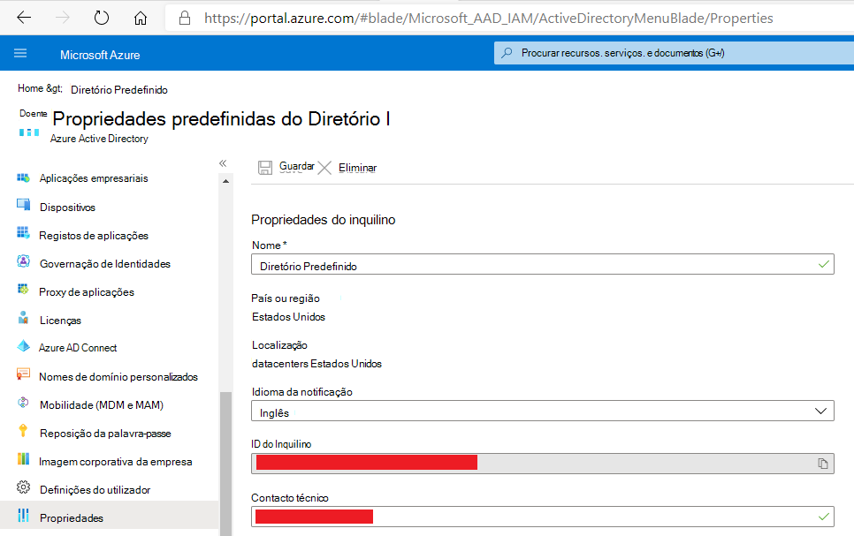The width and height of the screenshot is (854, 536).
Task: Open Governação de Identidades menu item
Action: pyautogui.click(x=105, y=264)
